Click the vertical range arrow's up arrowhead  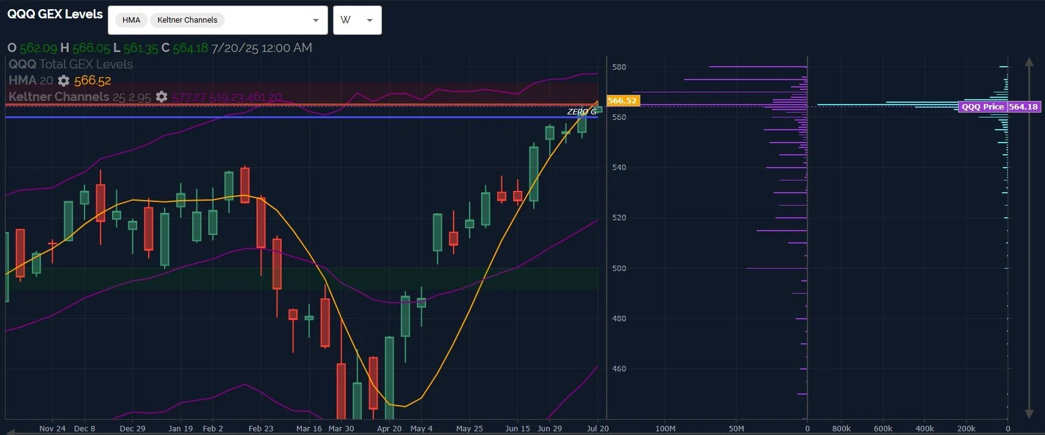click(1029, 62)
